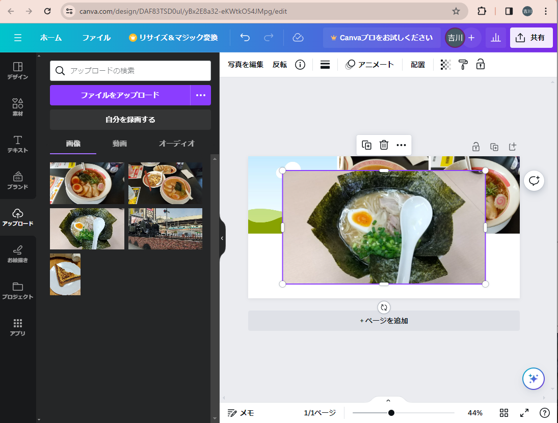The width and height of the screenshot is (558, 423).
Task: Expand upload options with three-dot button
Action: [201, 95]
